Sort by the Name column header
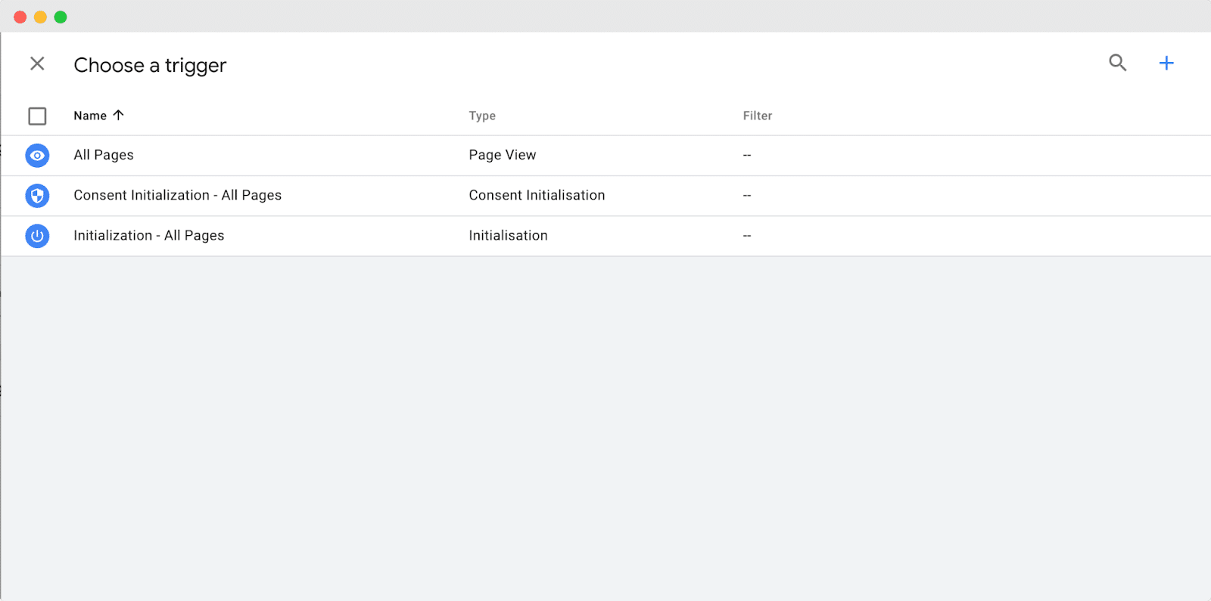 coord(90,116)
